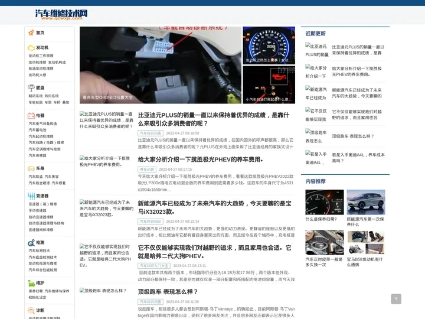The image size is (425, 319).
Task: Open the 柴油发动机维修 link
Action: coord(41,69)
